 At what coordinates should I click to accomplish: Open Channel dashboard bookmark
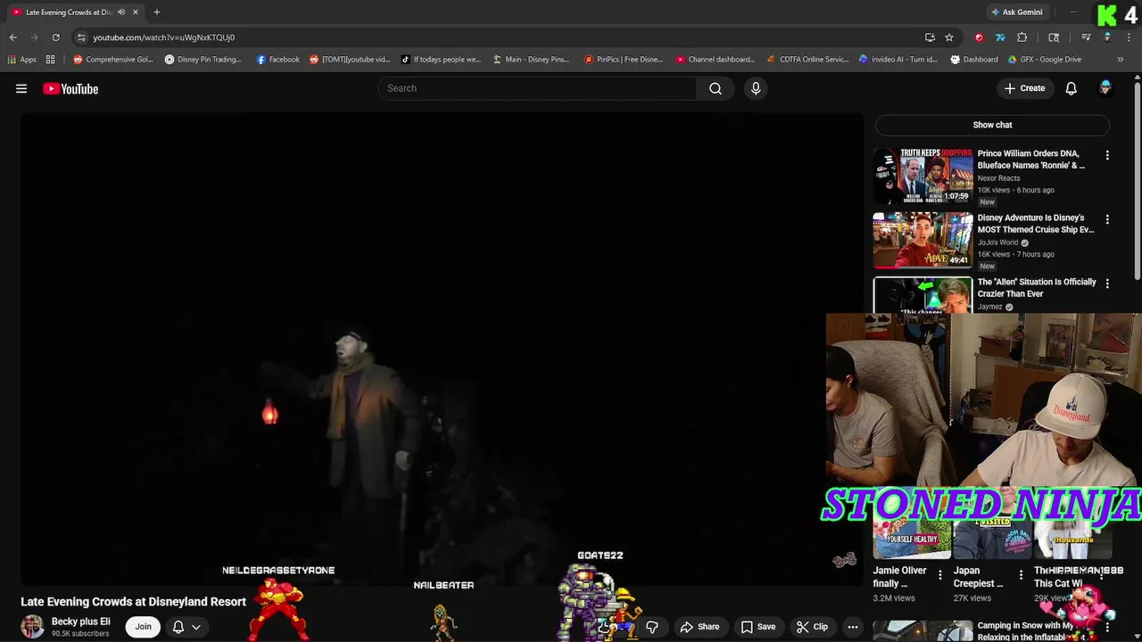coord(715,60)
